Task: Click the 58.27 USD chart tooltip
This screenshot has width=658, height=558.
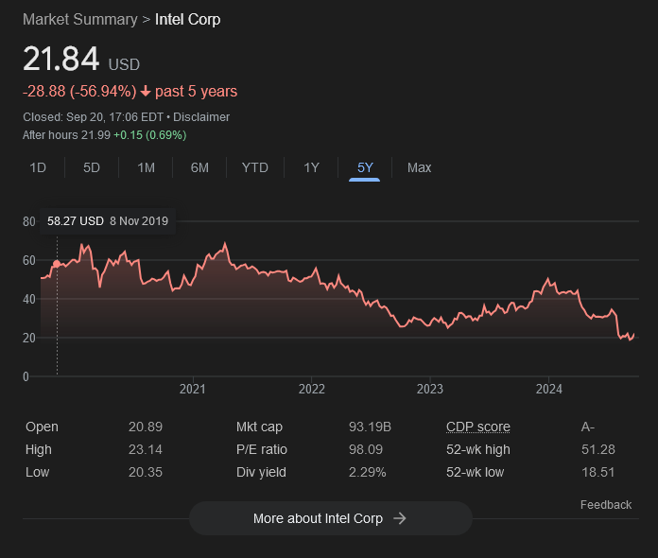Action: coord(108,221)
